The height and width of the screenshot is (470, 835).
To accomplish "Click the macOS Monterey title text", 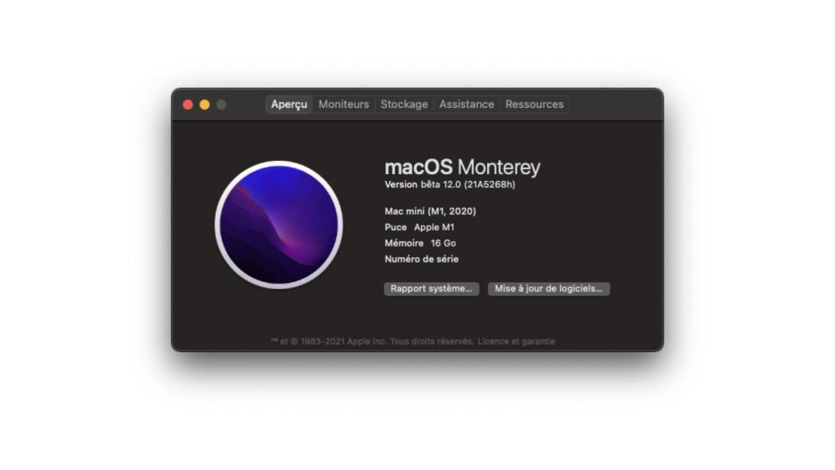I will (463, 167).
